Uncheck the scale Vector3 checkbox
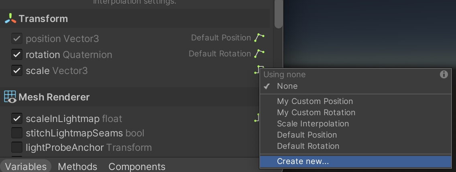 pyautogui.click(x=16, y=71)
